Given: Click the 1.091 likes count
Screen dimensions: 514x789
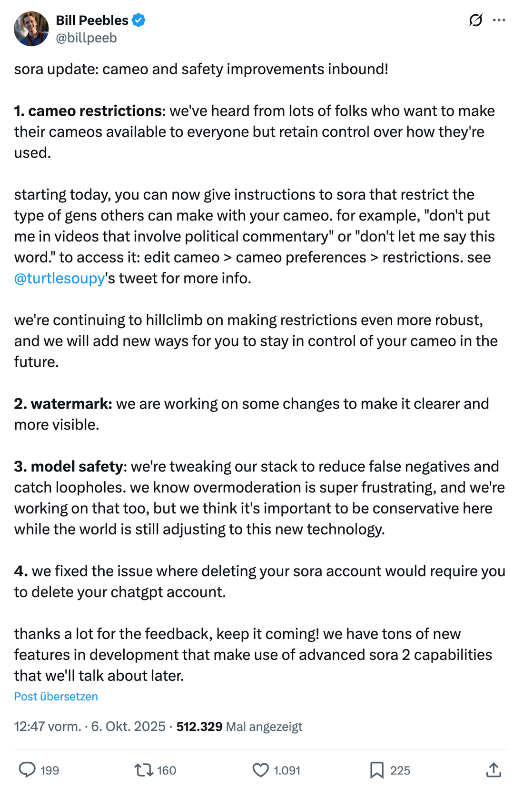Looking at the screenshot, I should click(287, 770).
